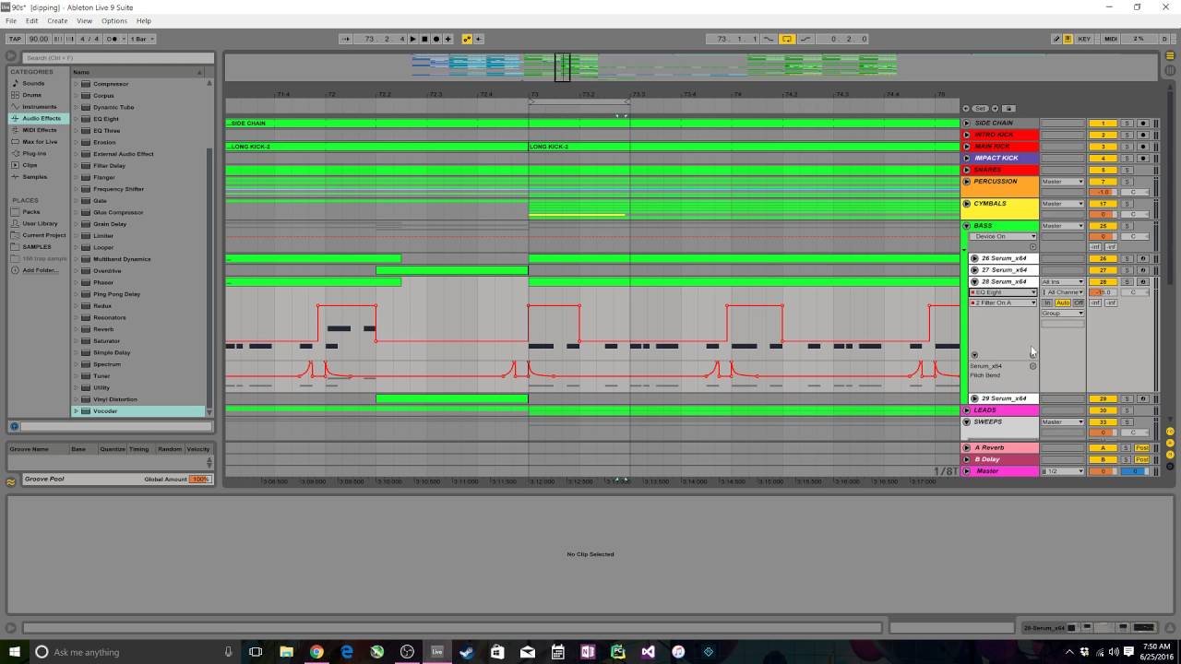Expand the Vocoder device entry
The height and width of the screenshot is (664, 1181).
pyautogui.click(x=76, y=411)
